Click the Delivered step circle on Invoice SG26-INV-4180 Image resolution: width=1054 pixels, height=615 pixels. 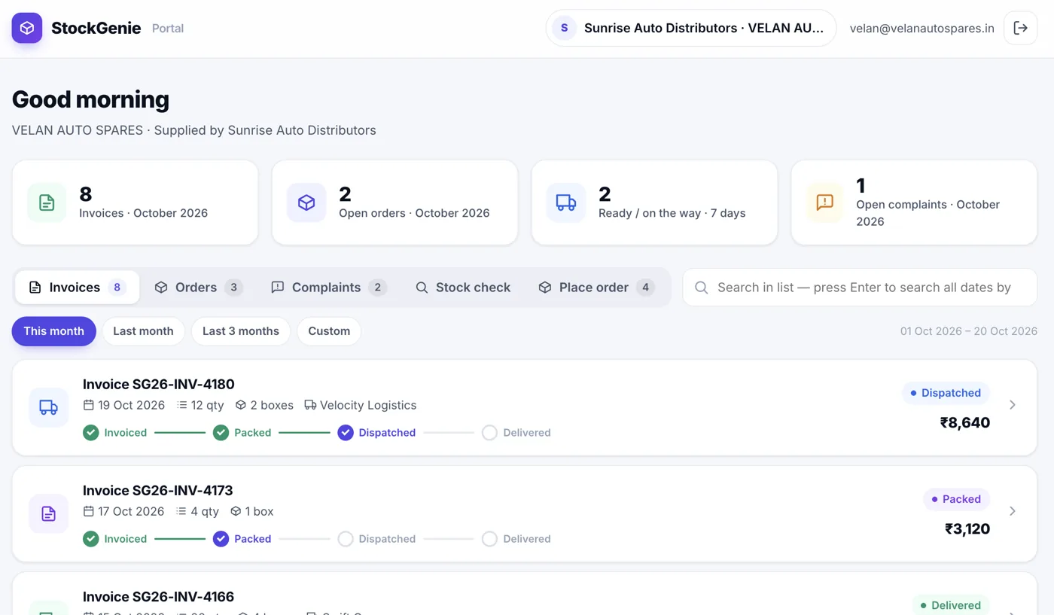489,433
